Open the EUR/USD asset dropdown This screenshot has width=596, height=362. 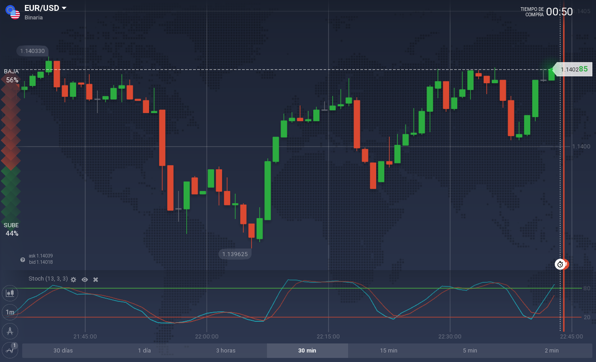45,8
